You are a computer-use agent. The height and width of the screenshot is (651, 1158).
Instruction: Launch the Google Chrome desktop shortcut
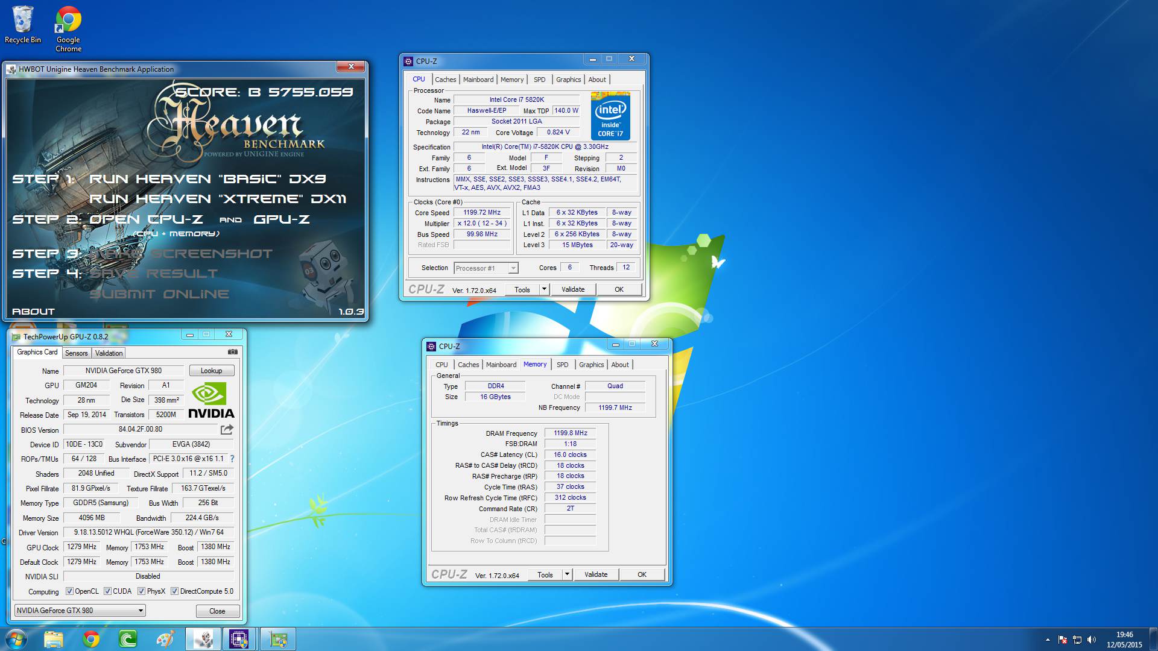tap(68, 28)
